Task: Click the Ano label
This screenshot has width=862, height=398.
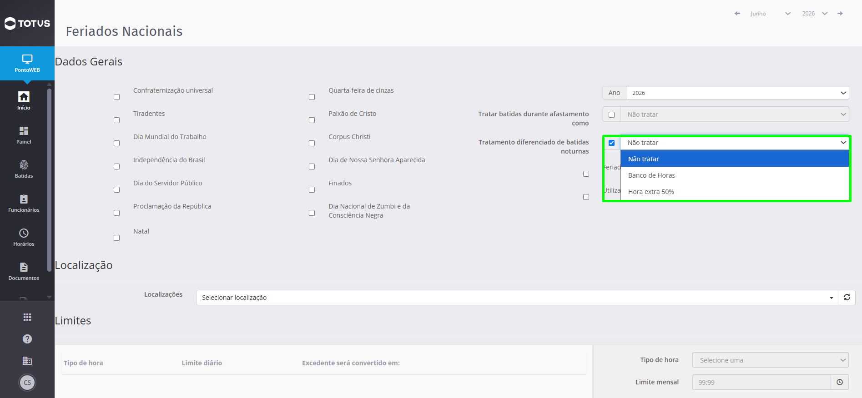Action: tap(614, 93)
